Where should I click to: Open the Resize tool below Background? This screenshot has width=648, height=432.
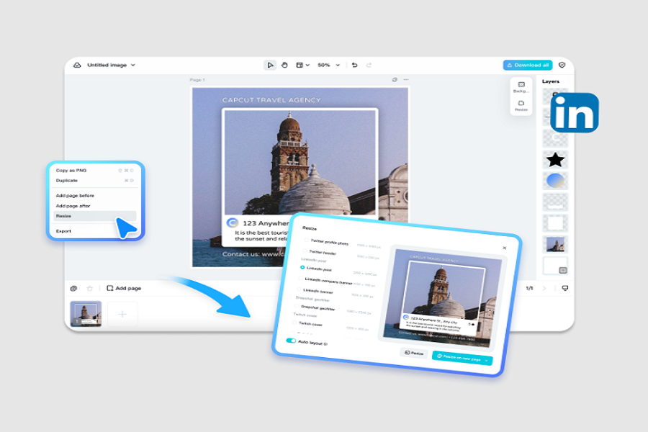(x=521, y=106)
